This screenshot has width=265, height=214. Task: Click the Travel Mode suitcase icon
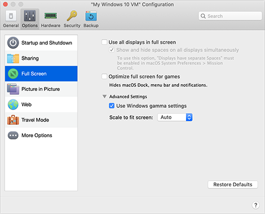[x=13, y=120]
